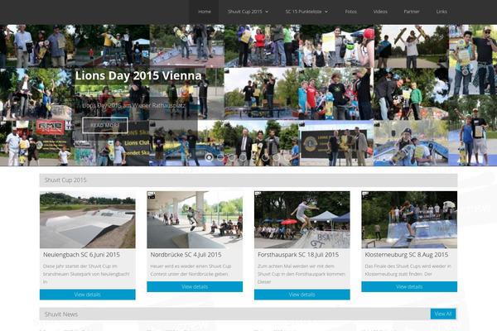Click View All in Shuvit News

[443, 314]
